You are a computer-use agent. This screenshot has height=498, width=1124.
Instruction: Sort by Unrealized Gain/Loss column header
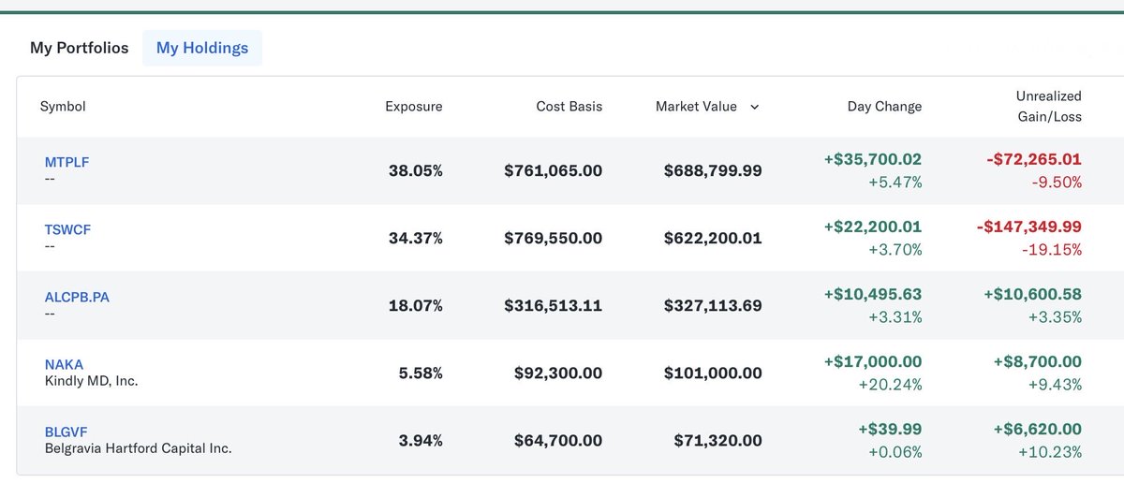(1048, 107)
